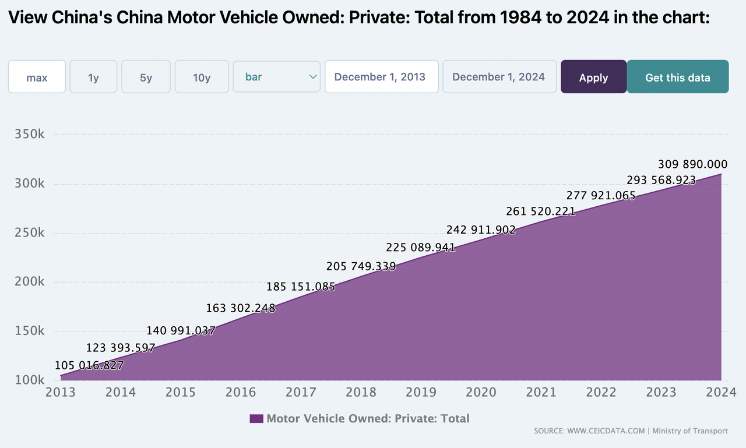Toggle the Motor Vehicle Owned legend label
Viewport: 746px width, 448px height.
click(368, 418)
